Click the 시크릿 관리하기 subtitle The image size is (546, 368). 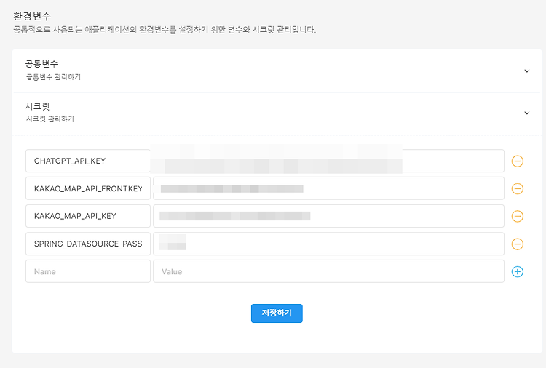(x=50, y=119)
